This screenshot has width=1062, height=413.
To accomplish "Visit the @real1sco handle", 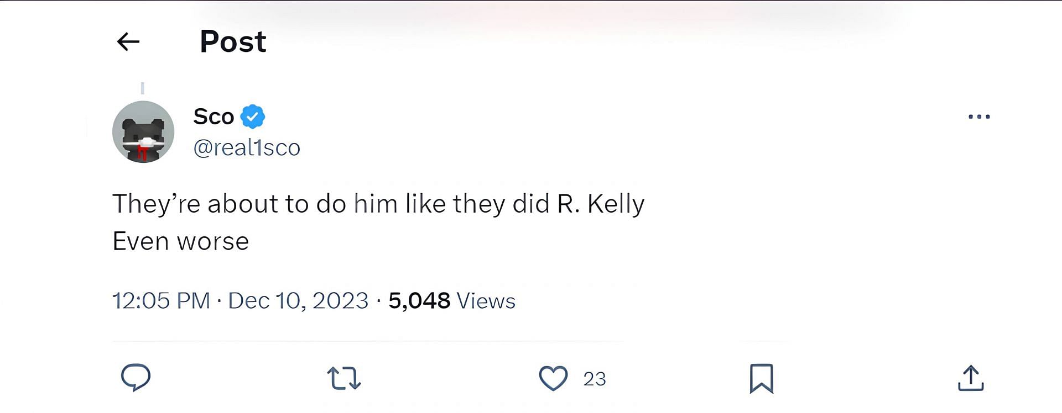I will click(x=247, y=147).
